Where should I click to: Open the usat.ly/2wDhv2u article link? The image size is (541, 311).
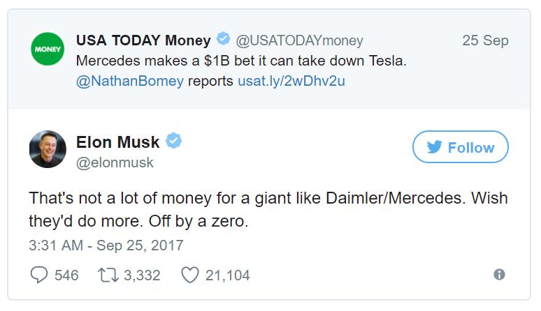[291, 80]
